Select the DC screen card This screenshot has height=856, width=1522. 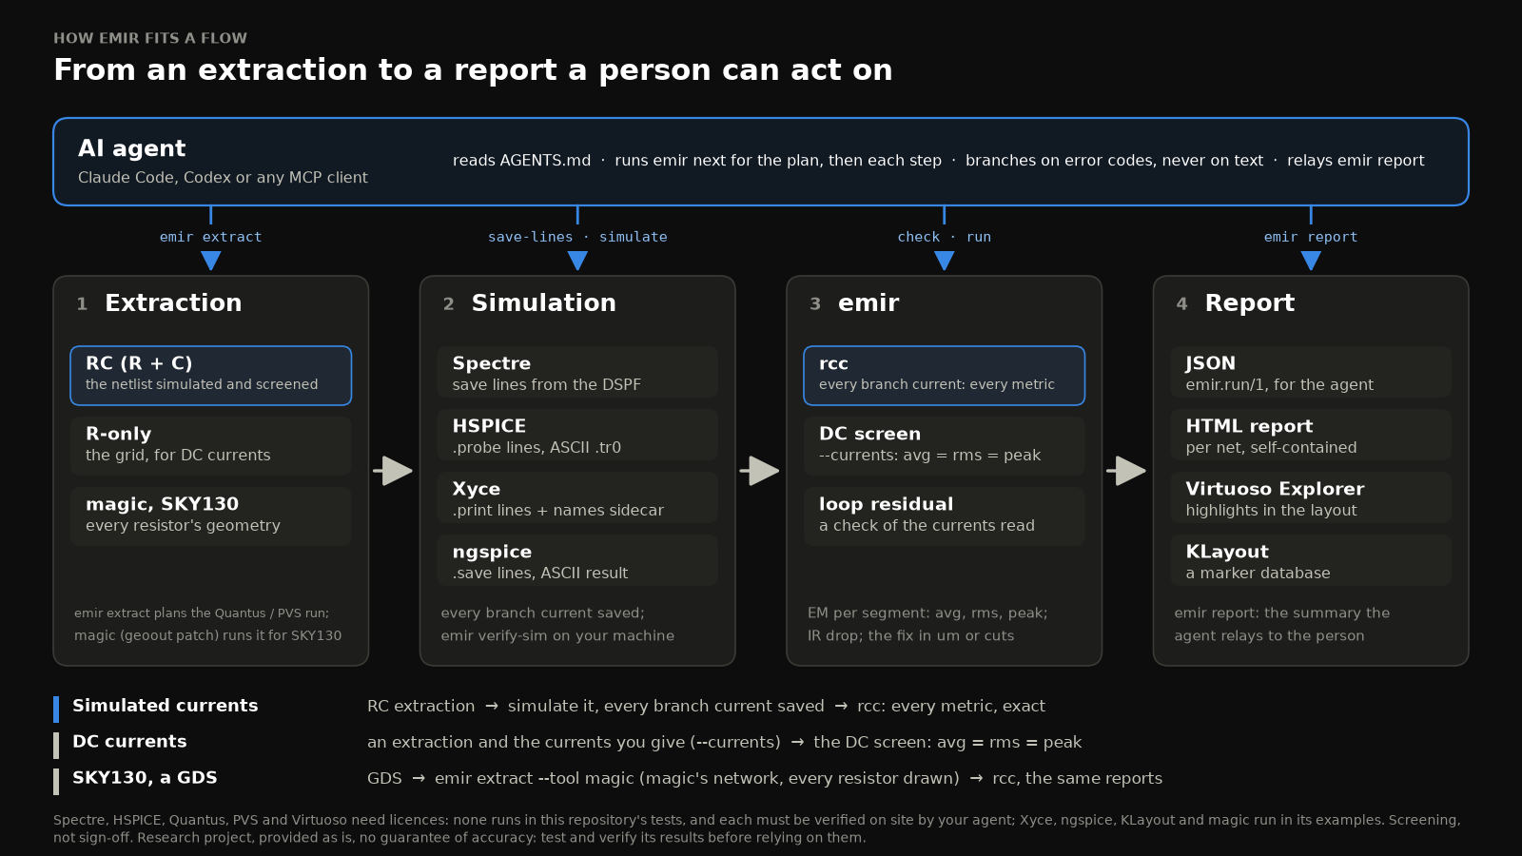944,446
